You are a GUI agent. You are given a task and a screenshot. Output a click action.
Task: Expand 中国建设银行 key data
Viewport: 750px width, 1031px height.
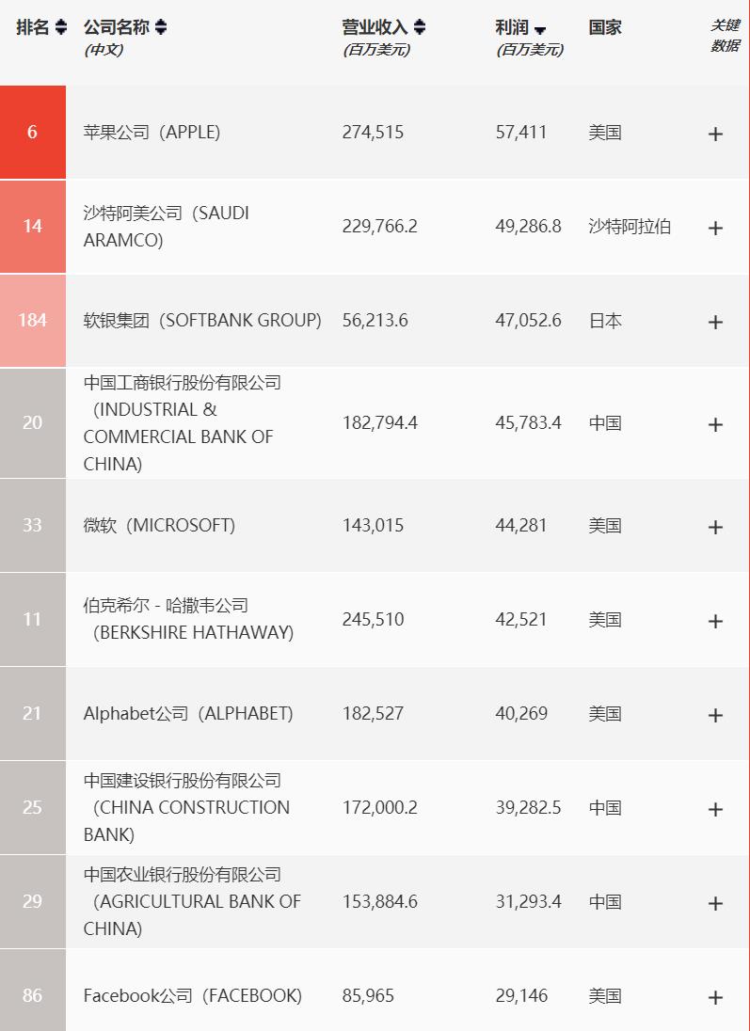point(716,807)
